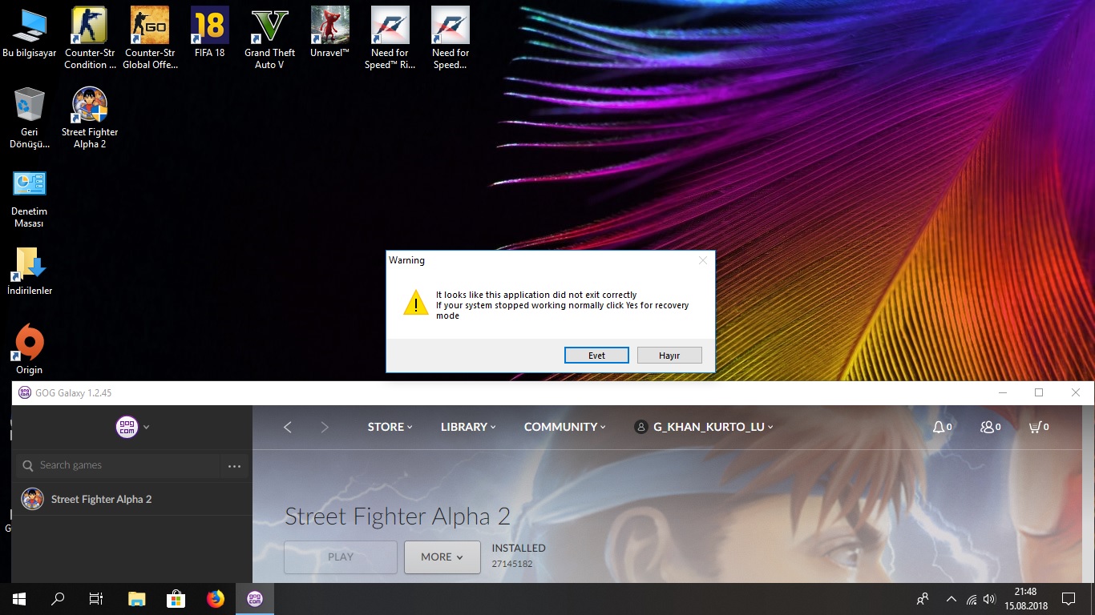Click Hayır in the Warning dialog
1095x615 pixels.
(x=669, y=355)
